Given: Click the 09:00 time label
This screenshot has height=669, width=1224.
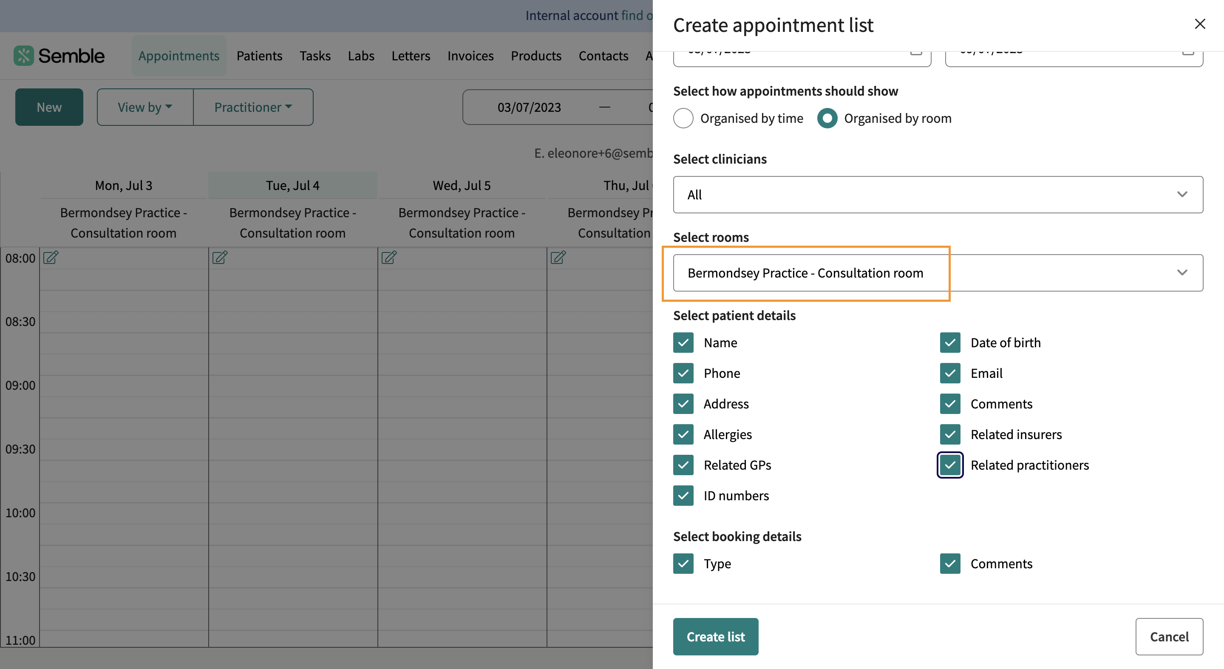Looking at the screenshot, I should click(x=20, y=386).
